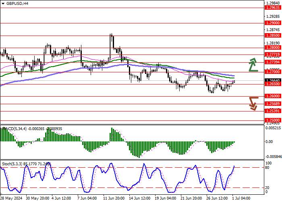Click the MACD zero line value 0.00
The image size is (282, 202).
(x=269, y=142)
